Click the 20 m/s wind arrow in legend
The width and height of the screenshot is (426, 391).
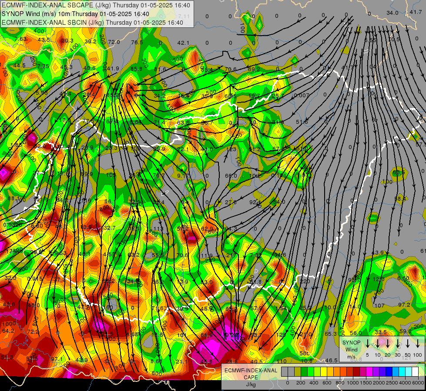point(387,344)
